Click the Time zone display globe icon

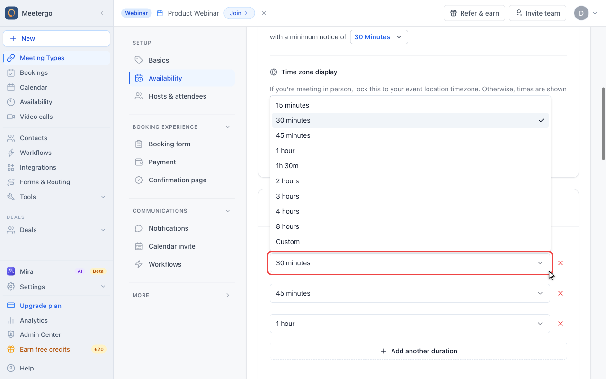(274, 72)
